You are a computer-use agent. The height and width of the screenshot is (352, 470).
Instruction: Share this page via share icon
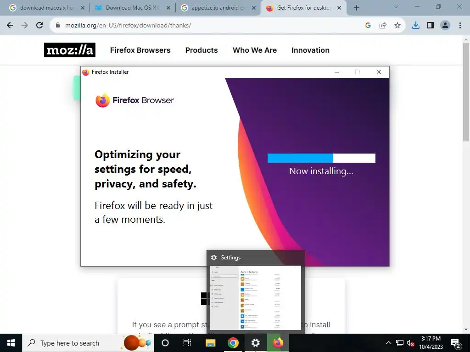[x=383, y=26]
